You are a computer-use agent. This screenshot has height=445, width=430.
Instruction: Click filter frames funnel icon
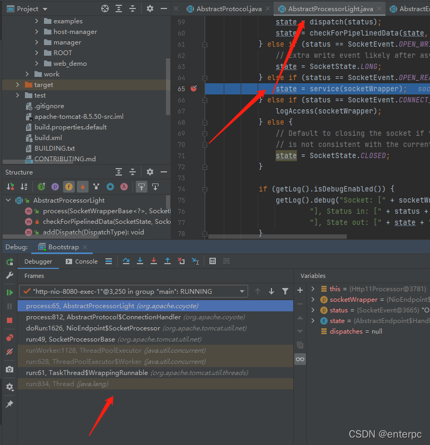[x=285, y=291]
